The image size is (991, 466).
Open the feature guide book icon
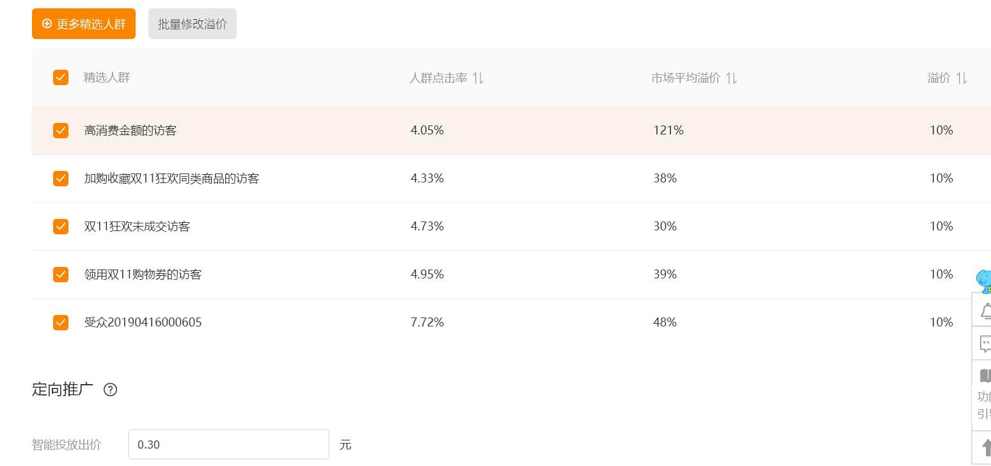pyautogui.click(x=985, y=375)
